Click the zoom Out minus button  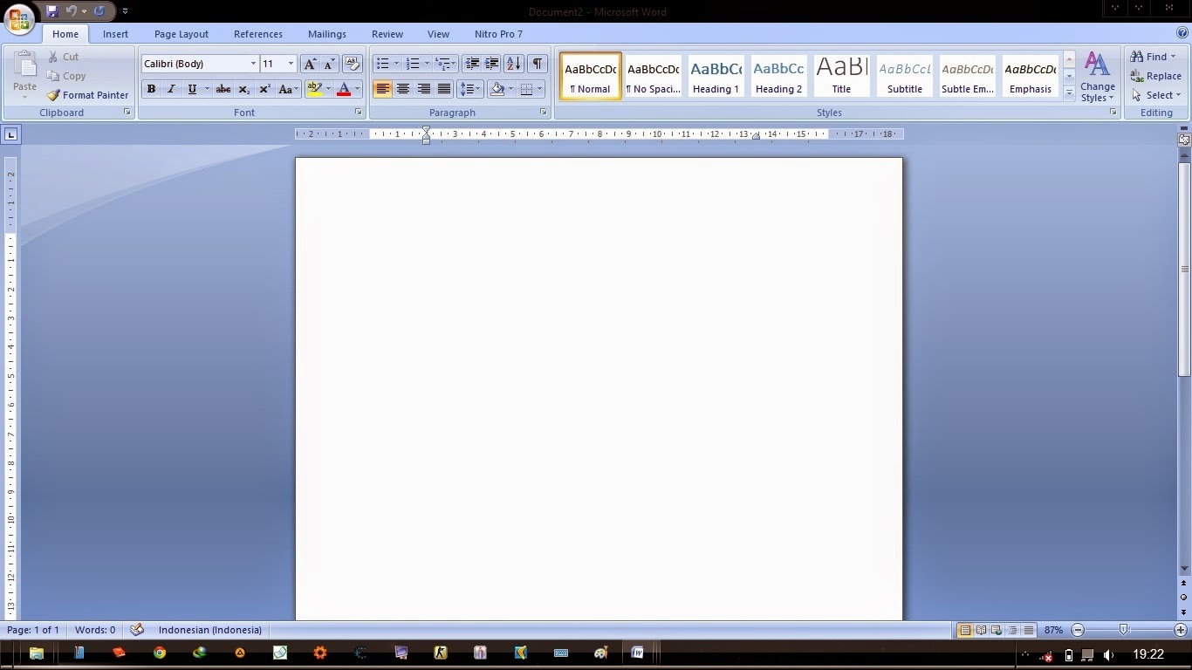pos(1077,630)
